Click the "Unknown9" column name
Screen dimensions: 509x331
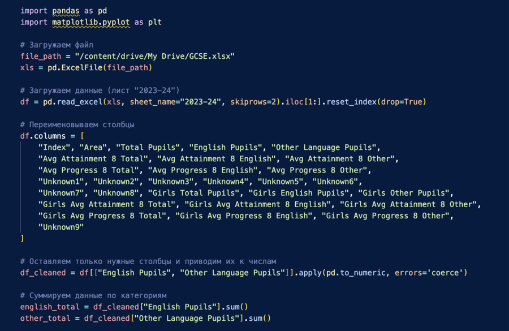tap(61, 227)
